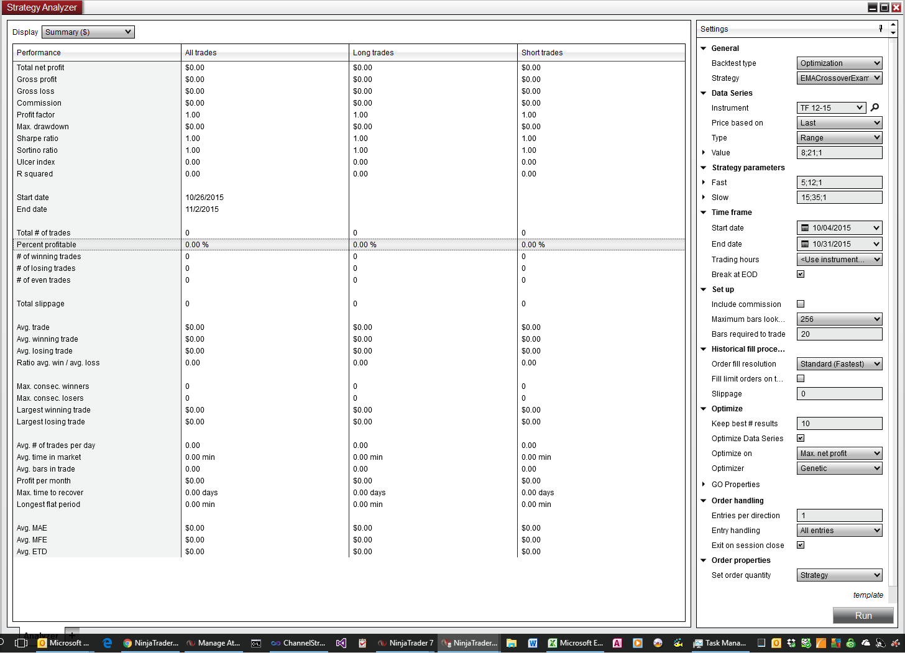Switch to ChannelStr... taskbar window
Image resolution: width=905 pixels, height=653 pixels.
coord(298,643)
